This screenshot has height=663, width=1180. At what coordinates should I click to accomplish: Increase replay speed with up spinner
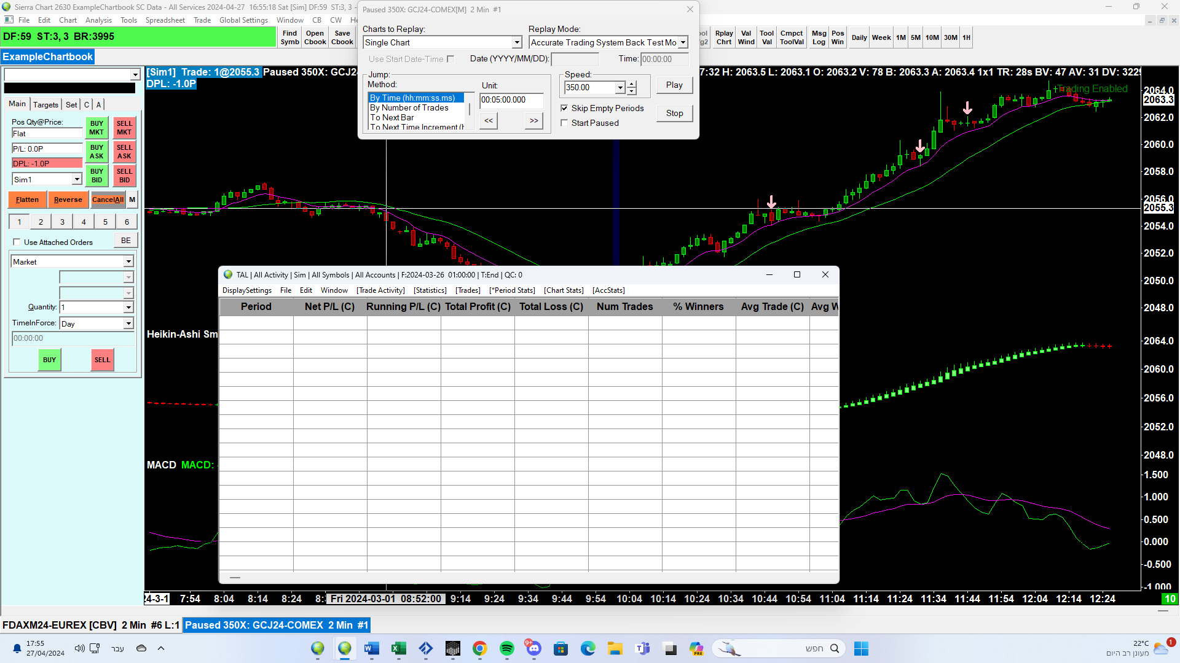pyautogui.click(x=631, y=84)
